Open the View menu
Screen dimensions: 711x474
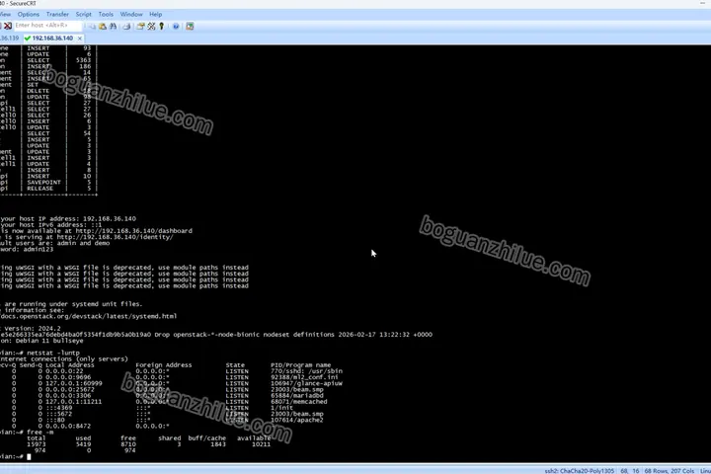tap(5, 15)
